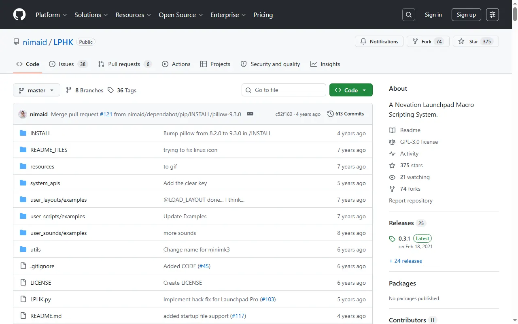Expand the Resources menu

pyautogui.click(x=133, y=15)
